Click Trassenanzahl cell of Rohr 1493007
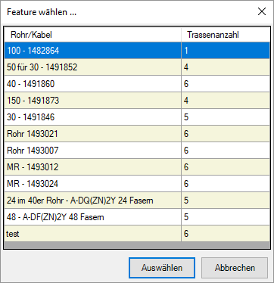 point(226,151)
